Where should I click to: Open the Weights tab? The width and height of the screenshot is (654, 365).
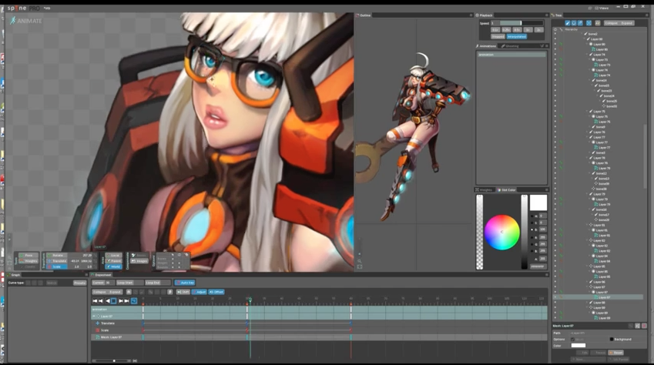tap(485, 189)
